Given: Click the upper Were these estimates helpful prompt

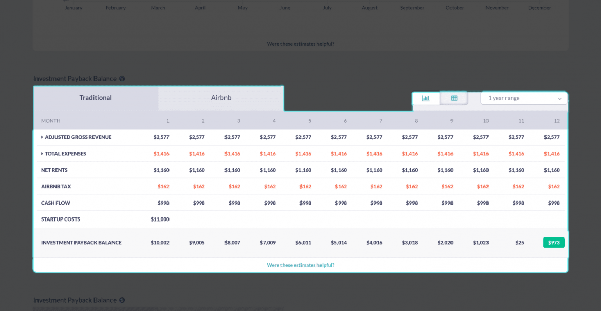Looking at the screenshot, I should pos(300,44).
